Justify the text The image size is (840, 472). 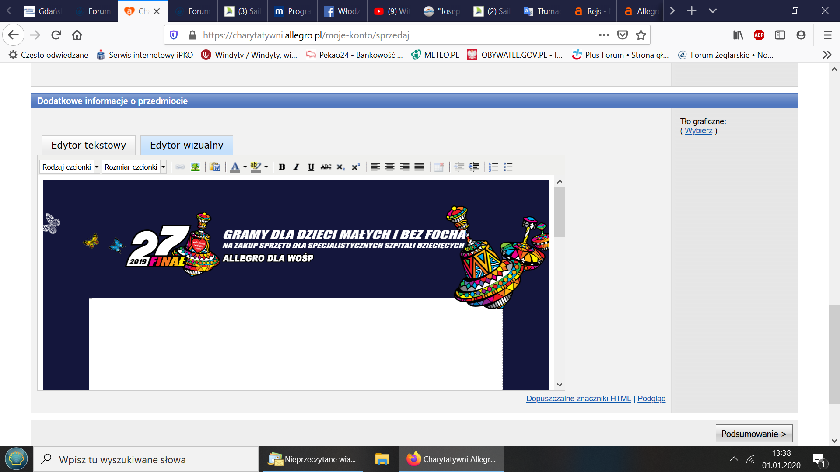point(419,167)
